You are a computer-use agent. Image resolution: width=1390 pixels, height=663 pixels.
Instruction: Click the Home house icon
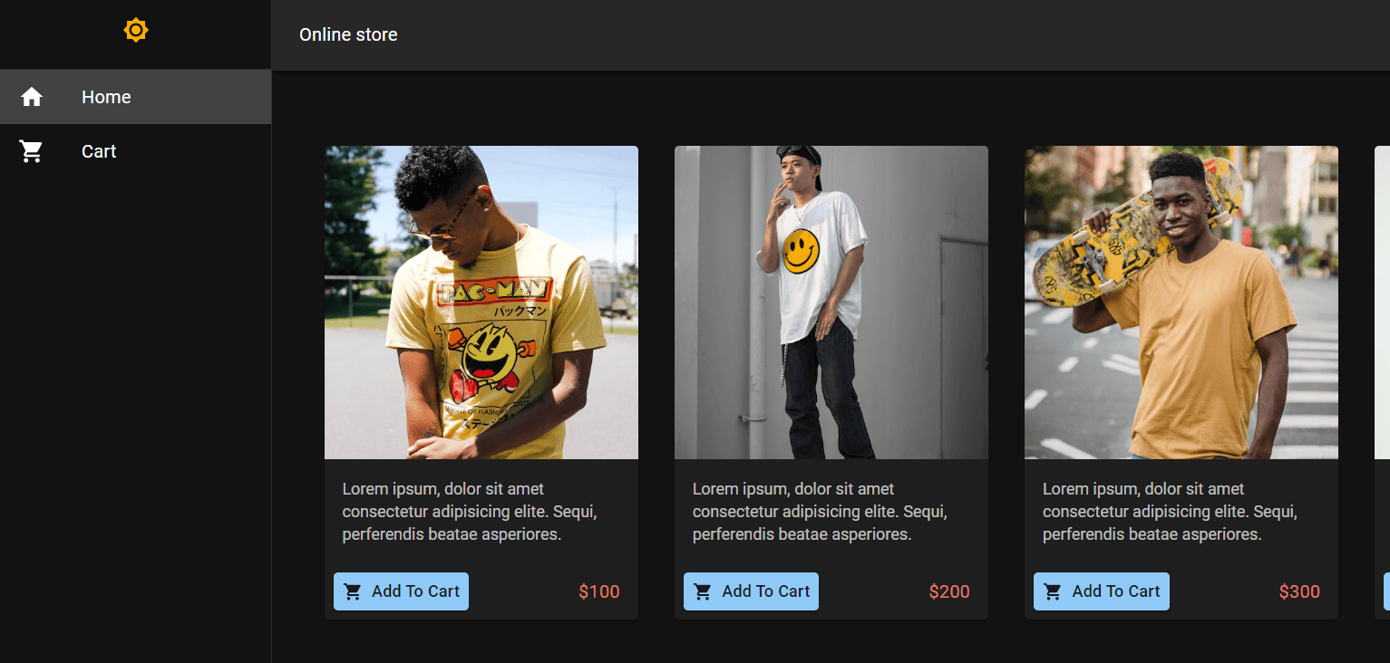point(32,97)
